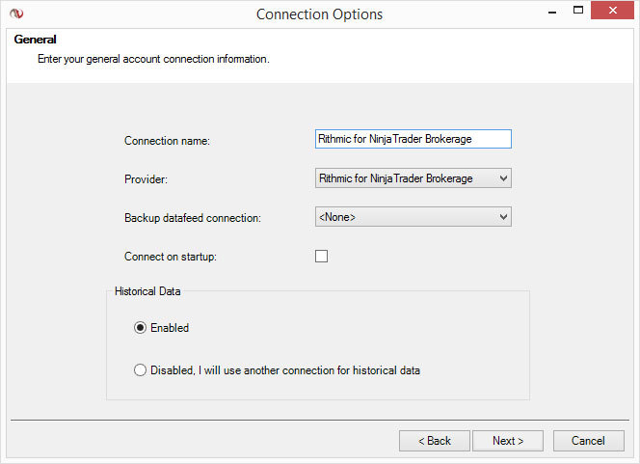640x464 pixels.
Task: Proceed with the Next button
Action: click(x=508, y=441)
